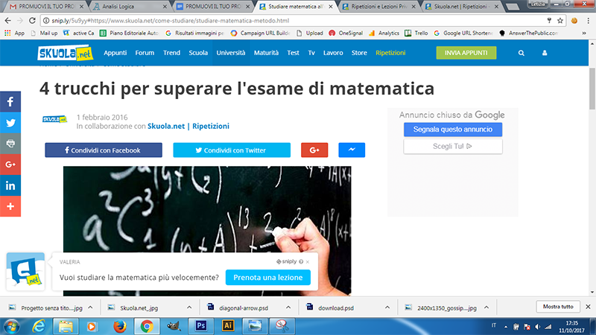
Task: Click the LinkedIn icon in left share sidebar
Action: [x=10, y=185]
